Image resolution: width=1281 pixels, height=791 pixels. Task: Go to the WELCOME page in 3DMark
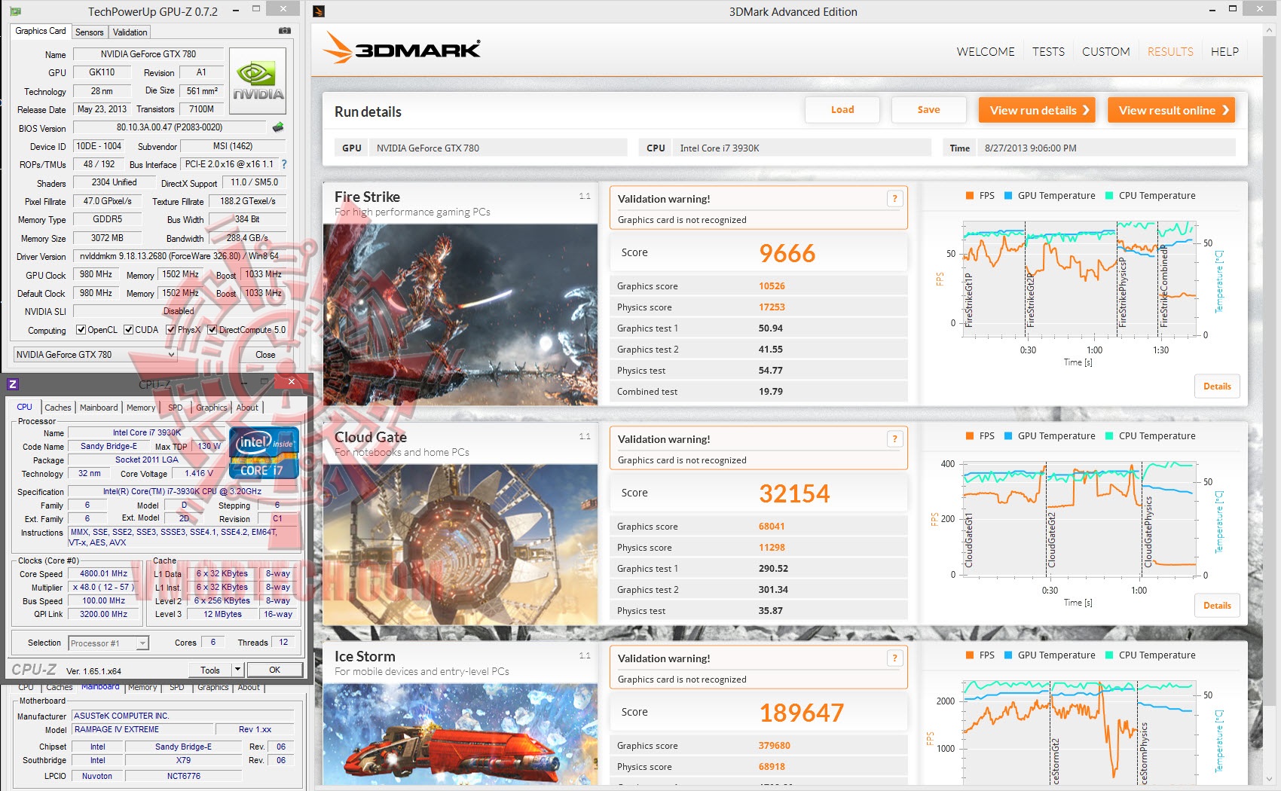(986, 52)
